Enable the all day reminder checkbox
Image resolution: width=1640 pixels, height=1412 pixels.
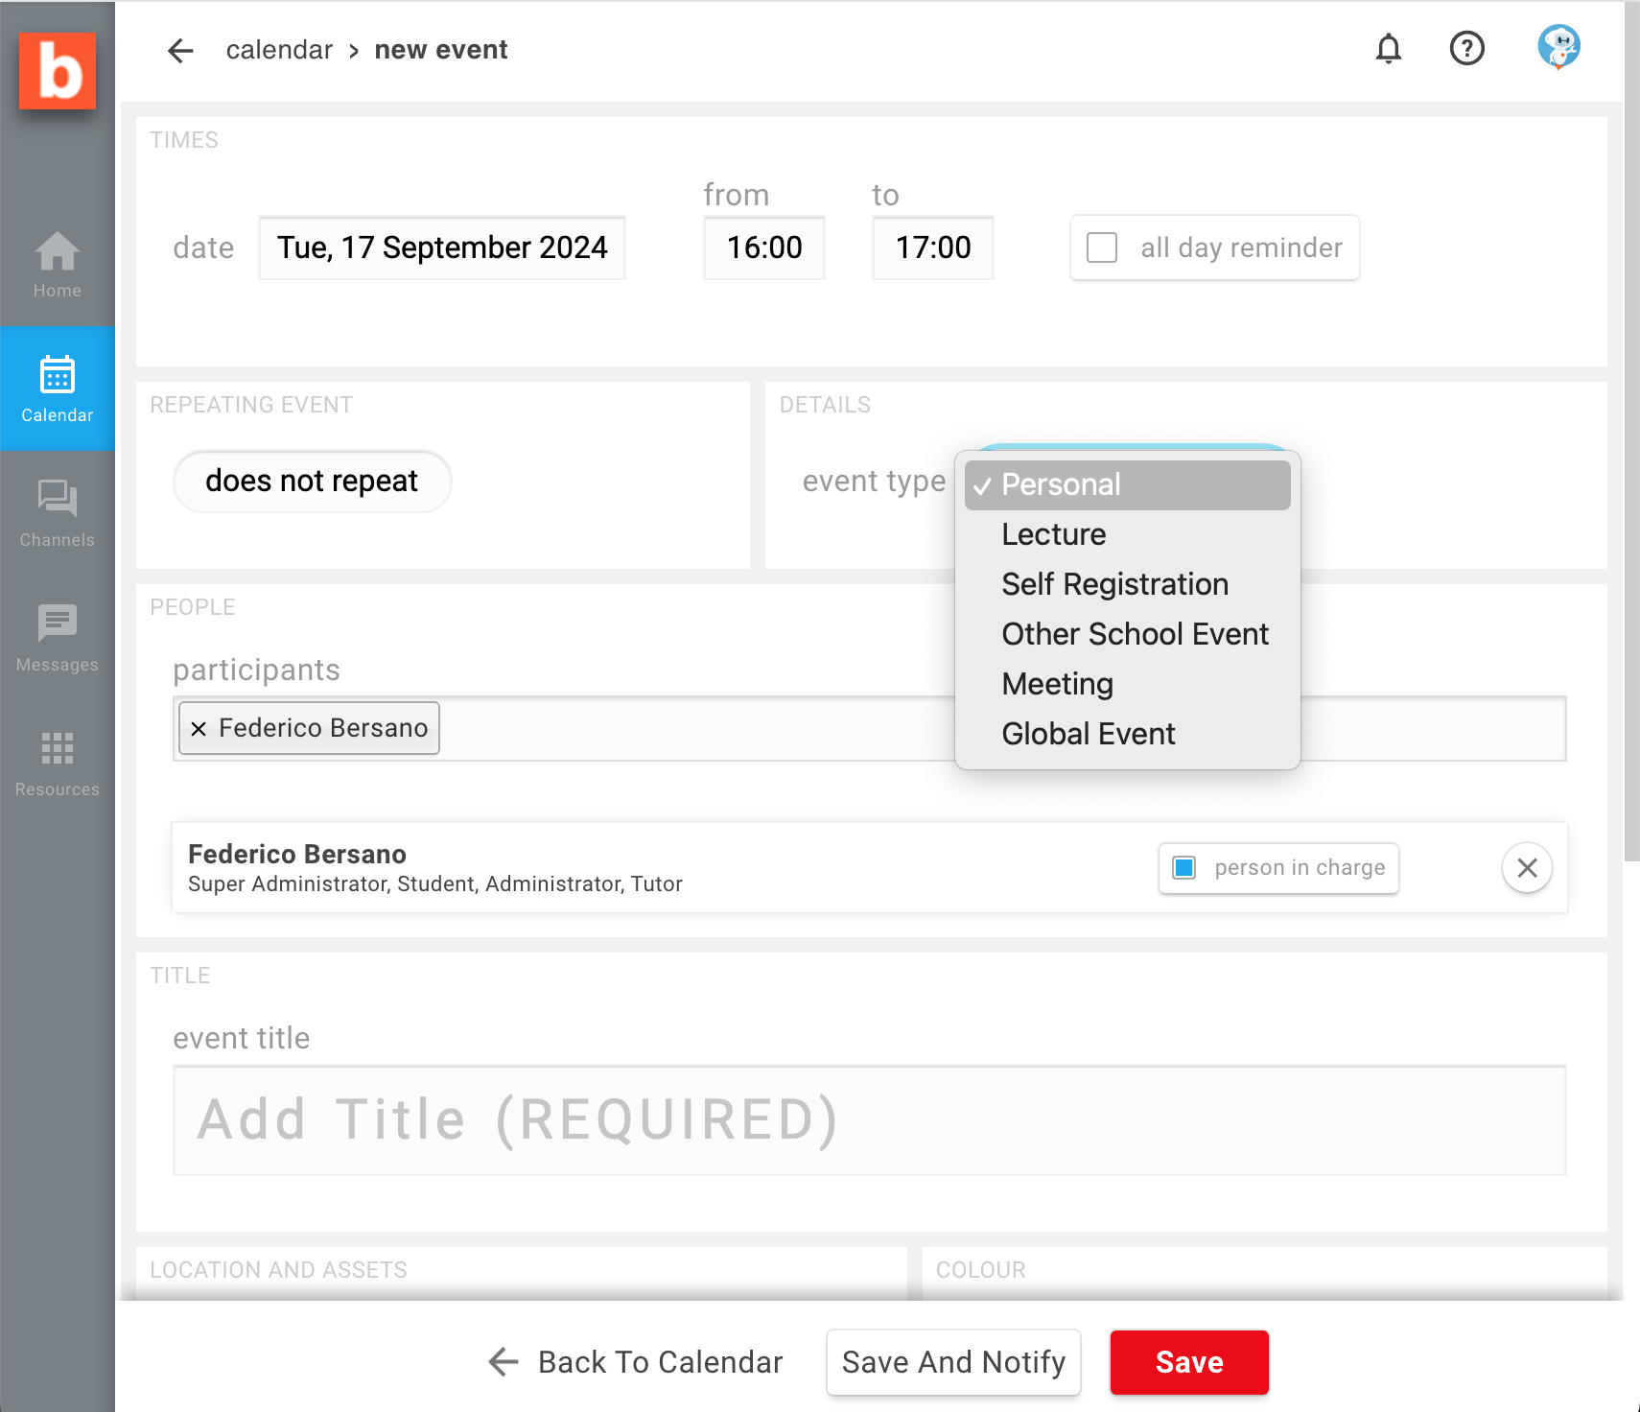(1102, 247)
